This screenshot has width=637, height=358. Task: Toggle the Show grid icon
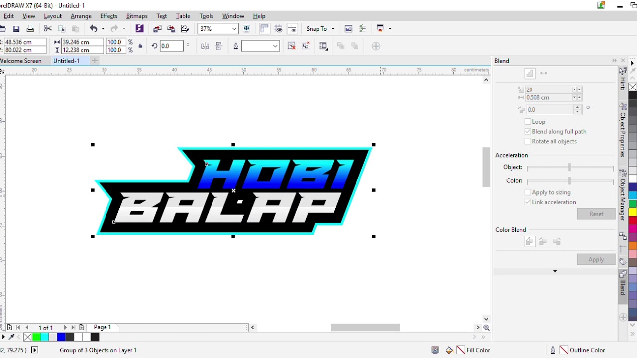278,29
